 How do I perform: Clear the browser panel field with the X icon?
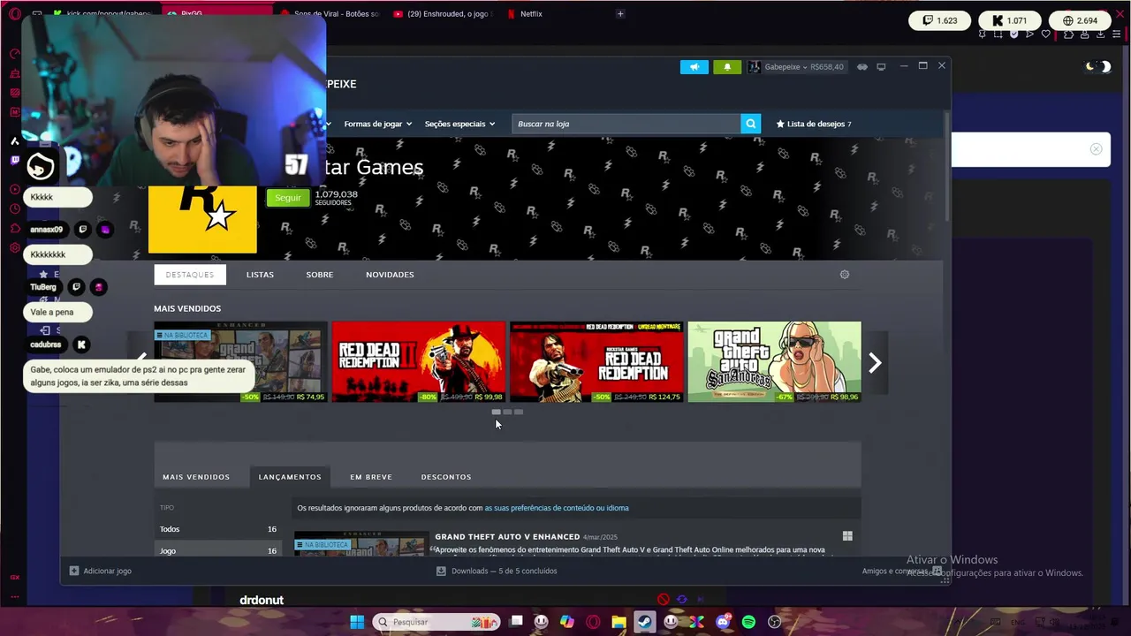[x=1096, y=149]
